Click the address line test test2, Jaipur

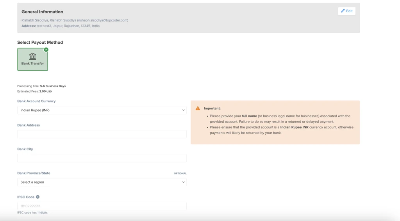pyautogui.click(x=61, y=26)
